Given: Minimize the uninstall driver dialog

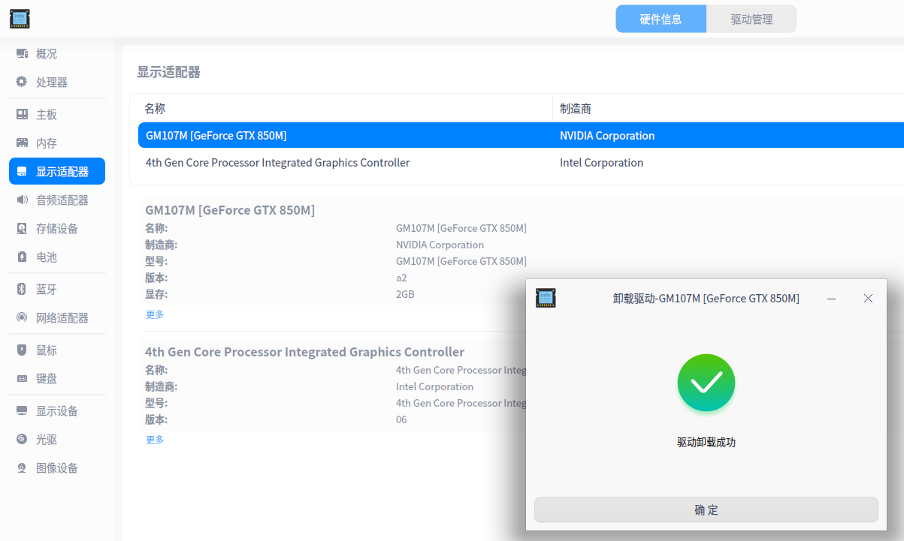Looking at the screenshot, I should [832, 299].
